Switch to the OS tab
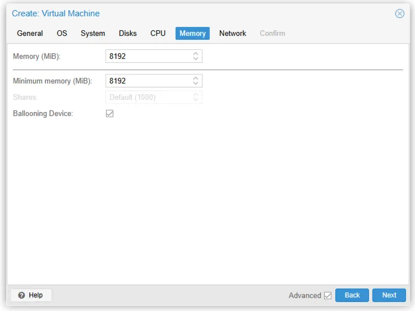415x311 pixels. coord(62,33)
